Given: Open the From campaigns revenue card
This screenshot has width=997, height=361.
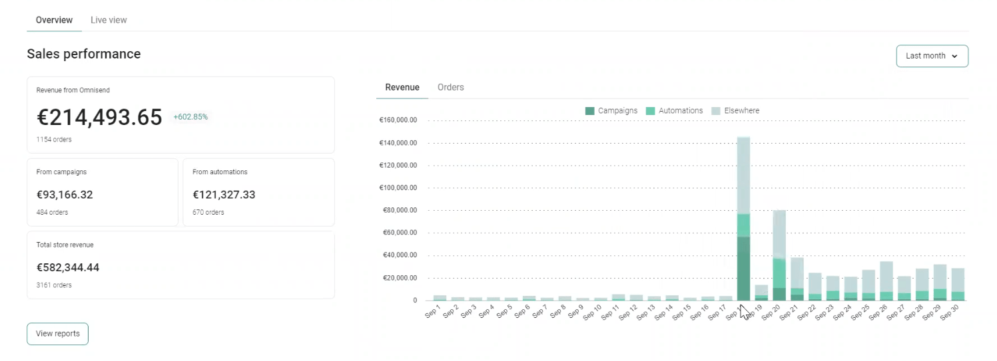Looking at the screenshot, I should point(103,192).
